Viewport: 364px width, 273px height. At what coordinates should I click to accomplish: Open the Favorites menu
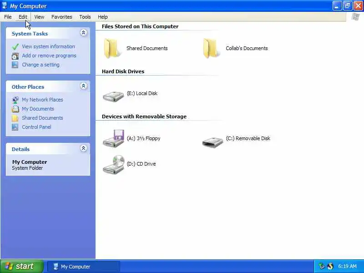(62, 17)
